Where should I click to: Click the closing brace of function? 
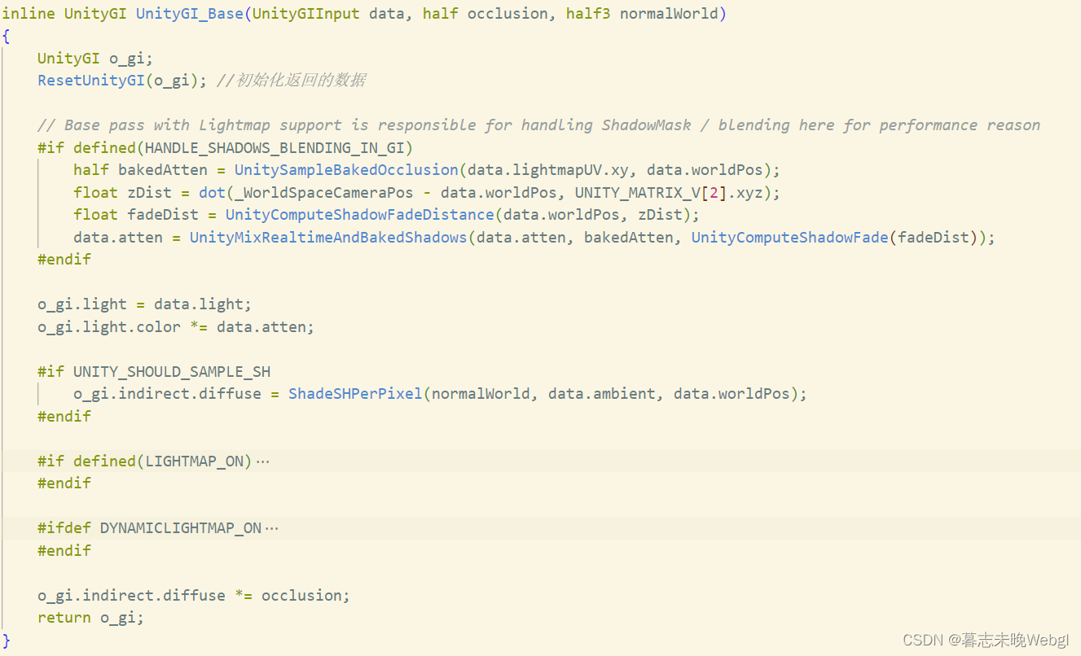[x=7, y=640]
